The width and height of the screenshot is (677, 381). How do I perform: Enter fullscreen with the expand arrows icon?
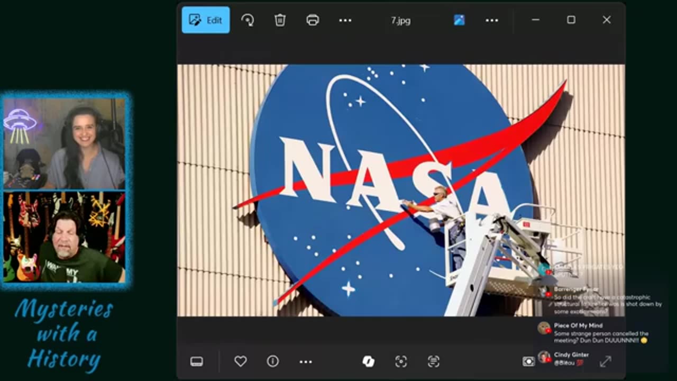coord(606,361)
